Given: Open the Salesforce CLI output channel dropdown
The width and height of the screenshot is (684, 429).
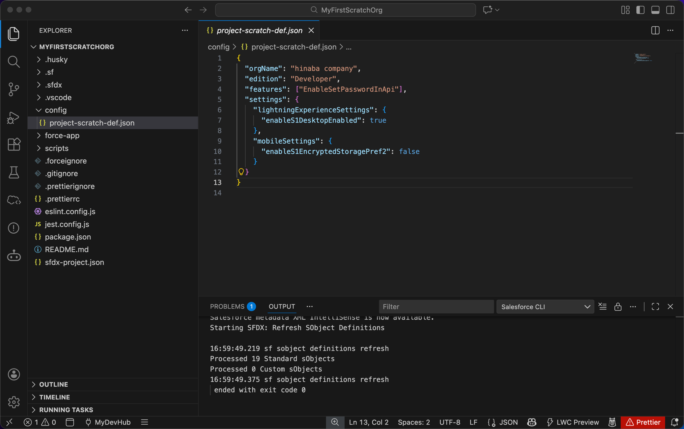Looking at the screenshot, I should (545, 307).
